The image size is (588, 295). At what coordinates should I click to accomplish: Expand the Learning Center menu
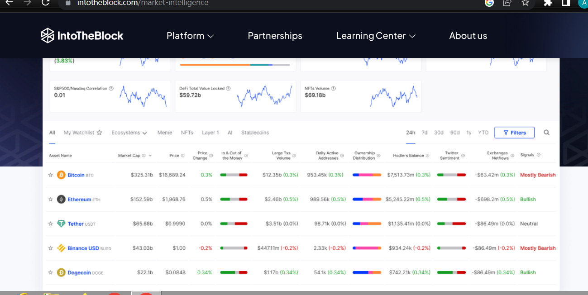(x=376, y=36)
